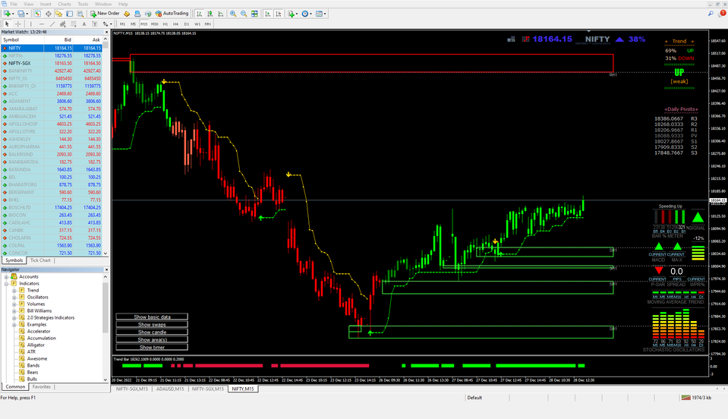The image size is (728, 419).
Task: Open the Charts menu
Action: click(x=64, y=4)
